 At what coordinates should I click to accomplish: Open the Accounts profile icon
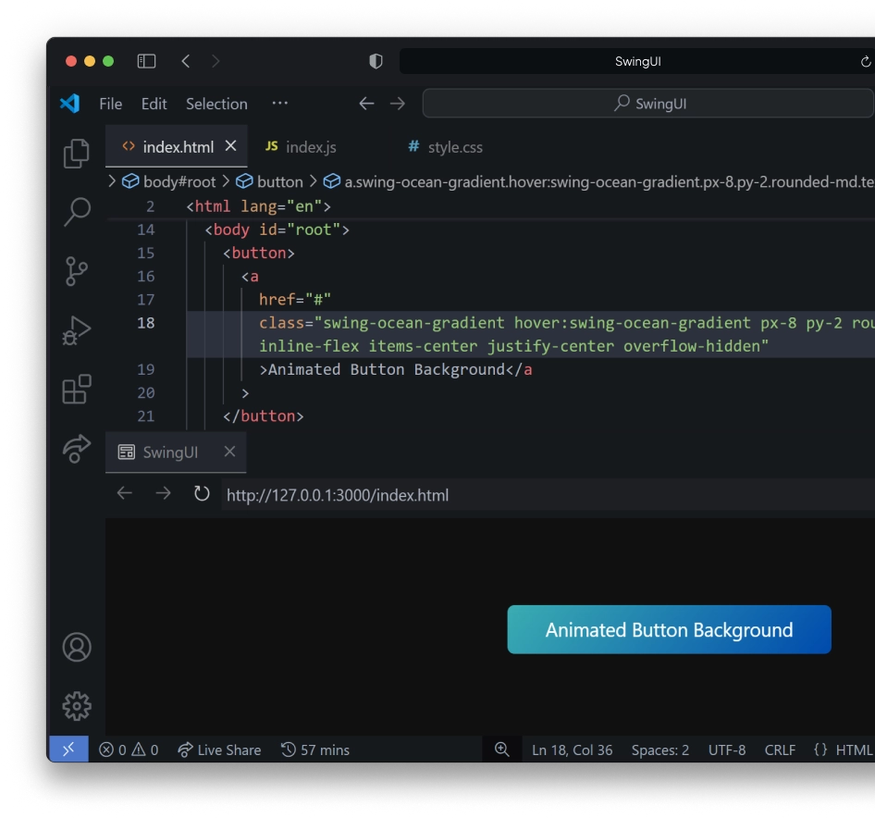coord(77,647)
